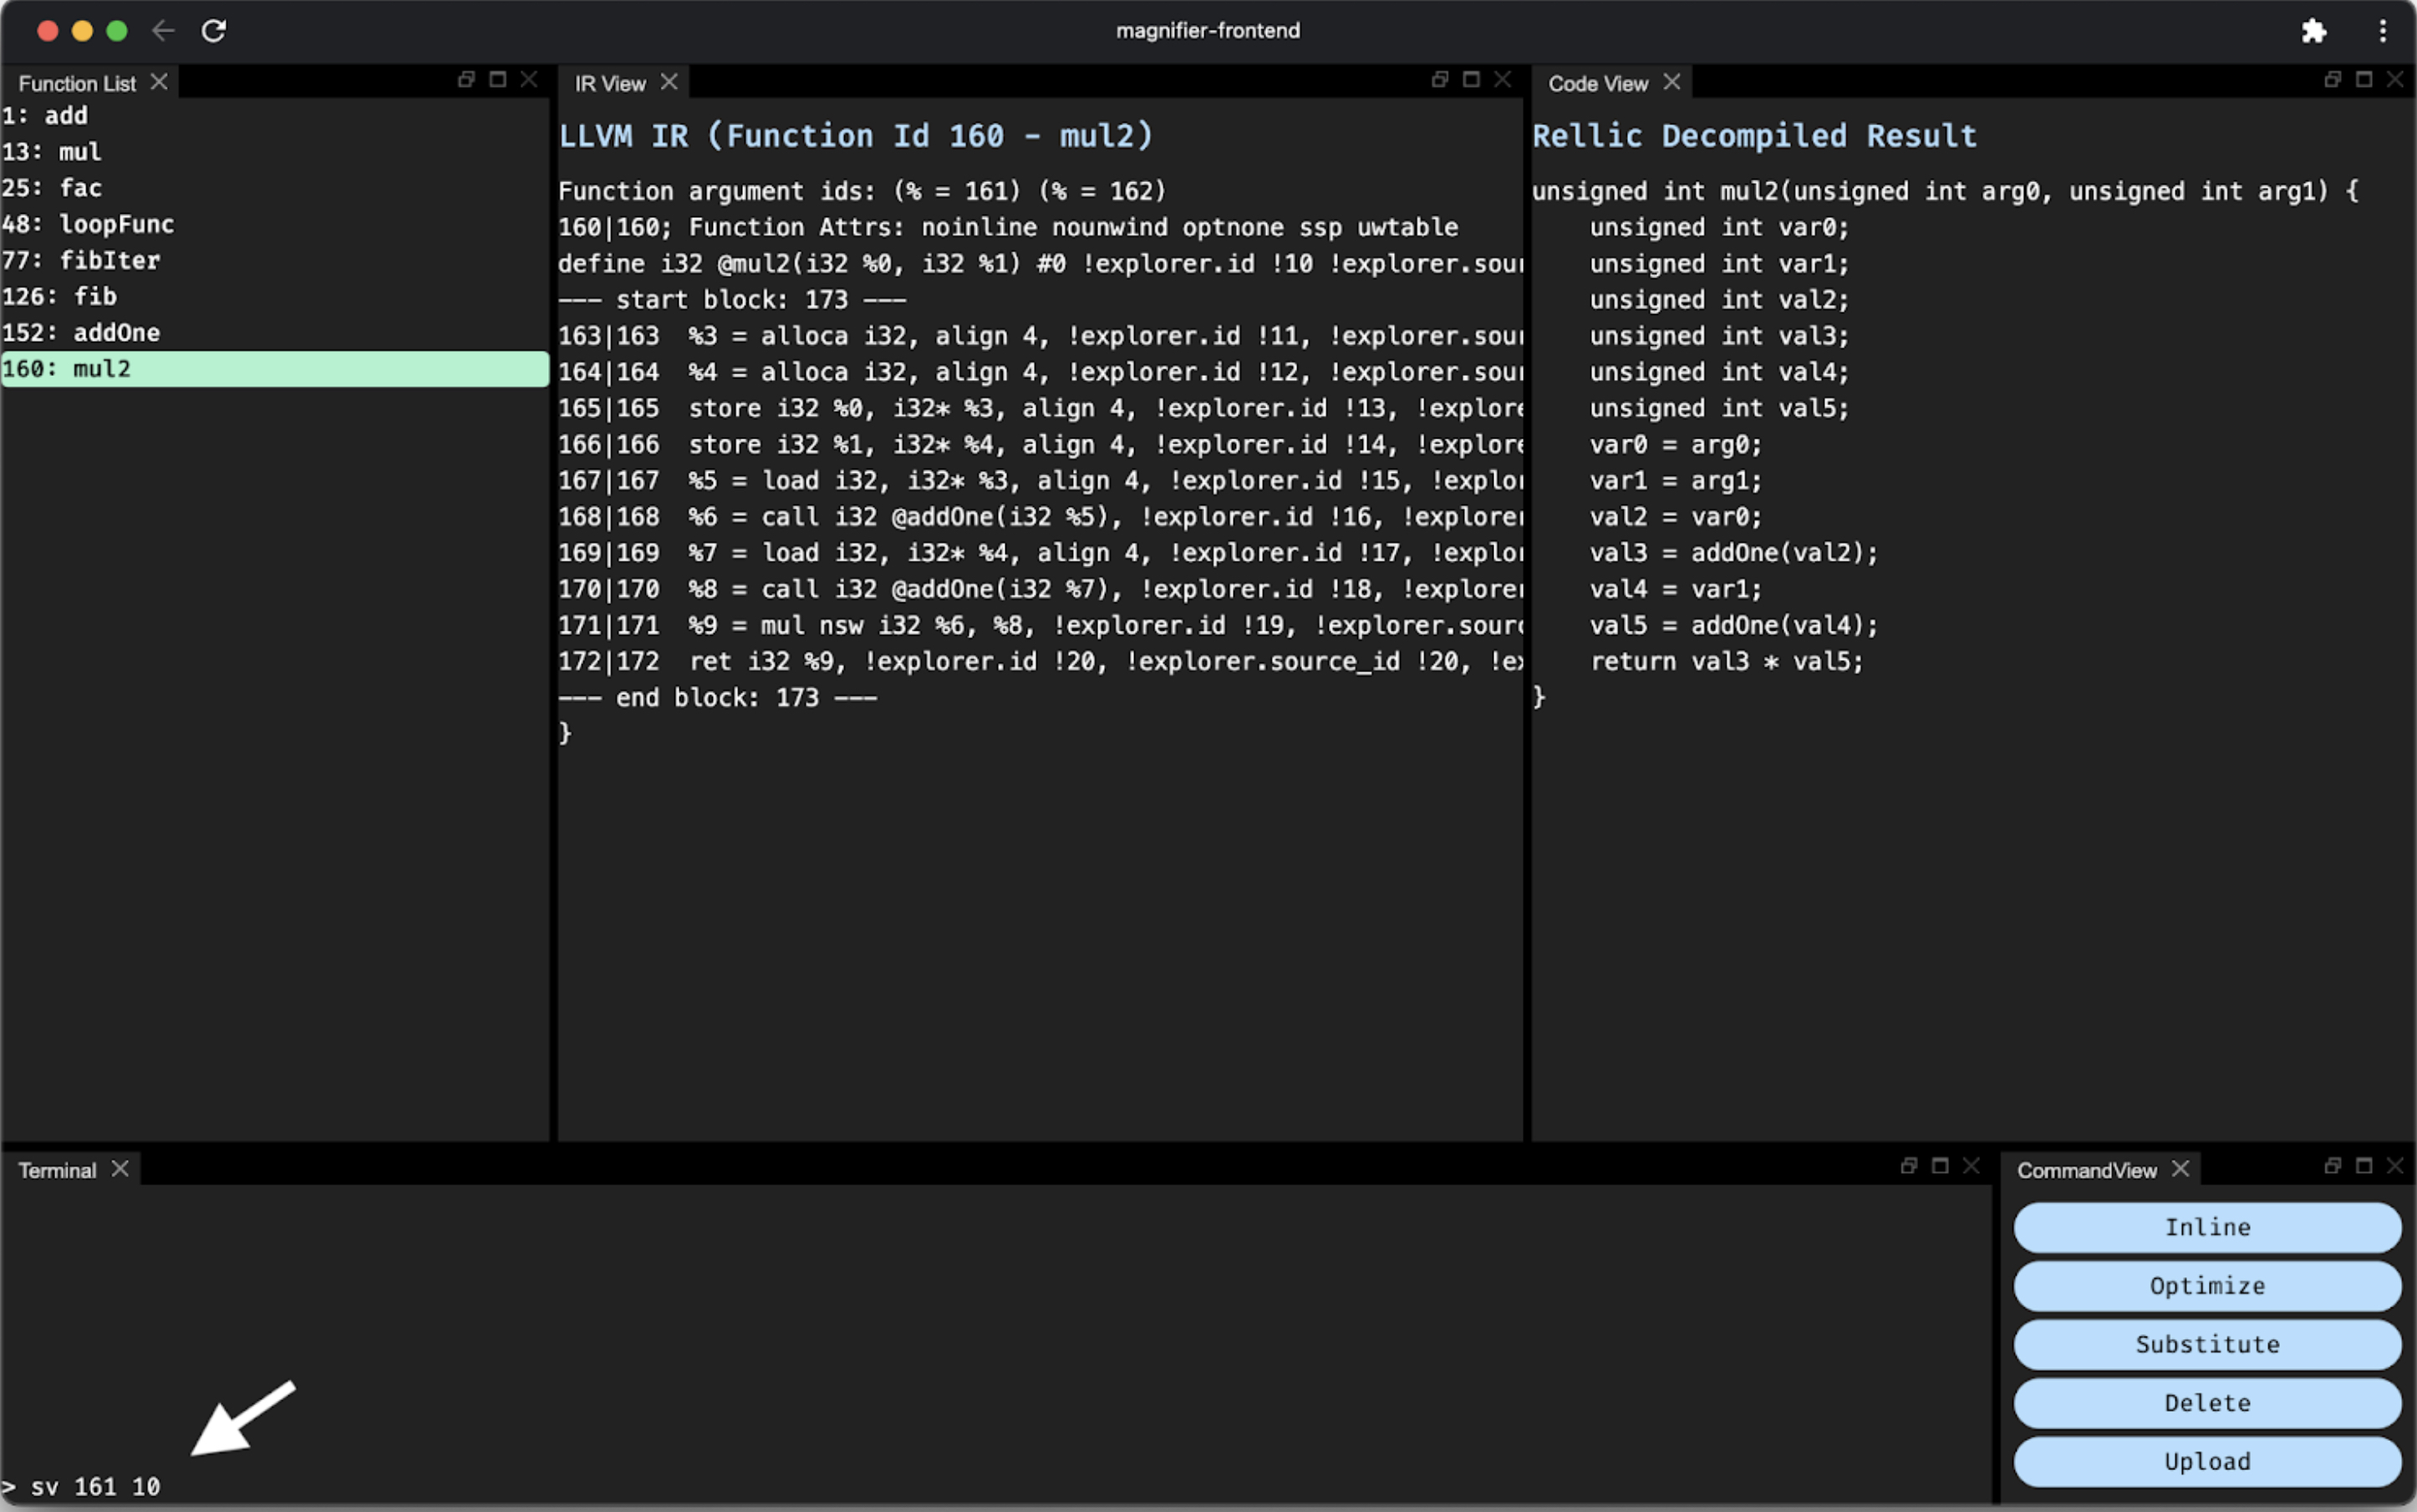This screenshot has height=1512, width=2417.
Task: Close the IR View tab
Action: point(669,82)
